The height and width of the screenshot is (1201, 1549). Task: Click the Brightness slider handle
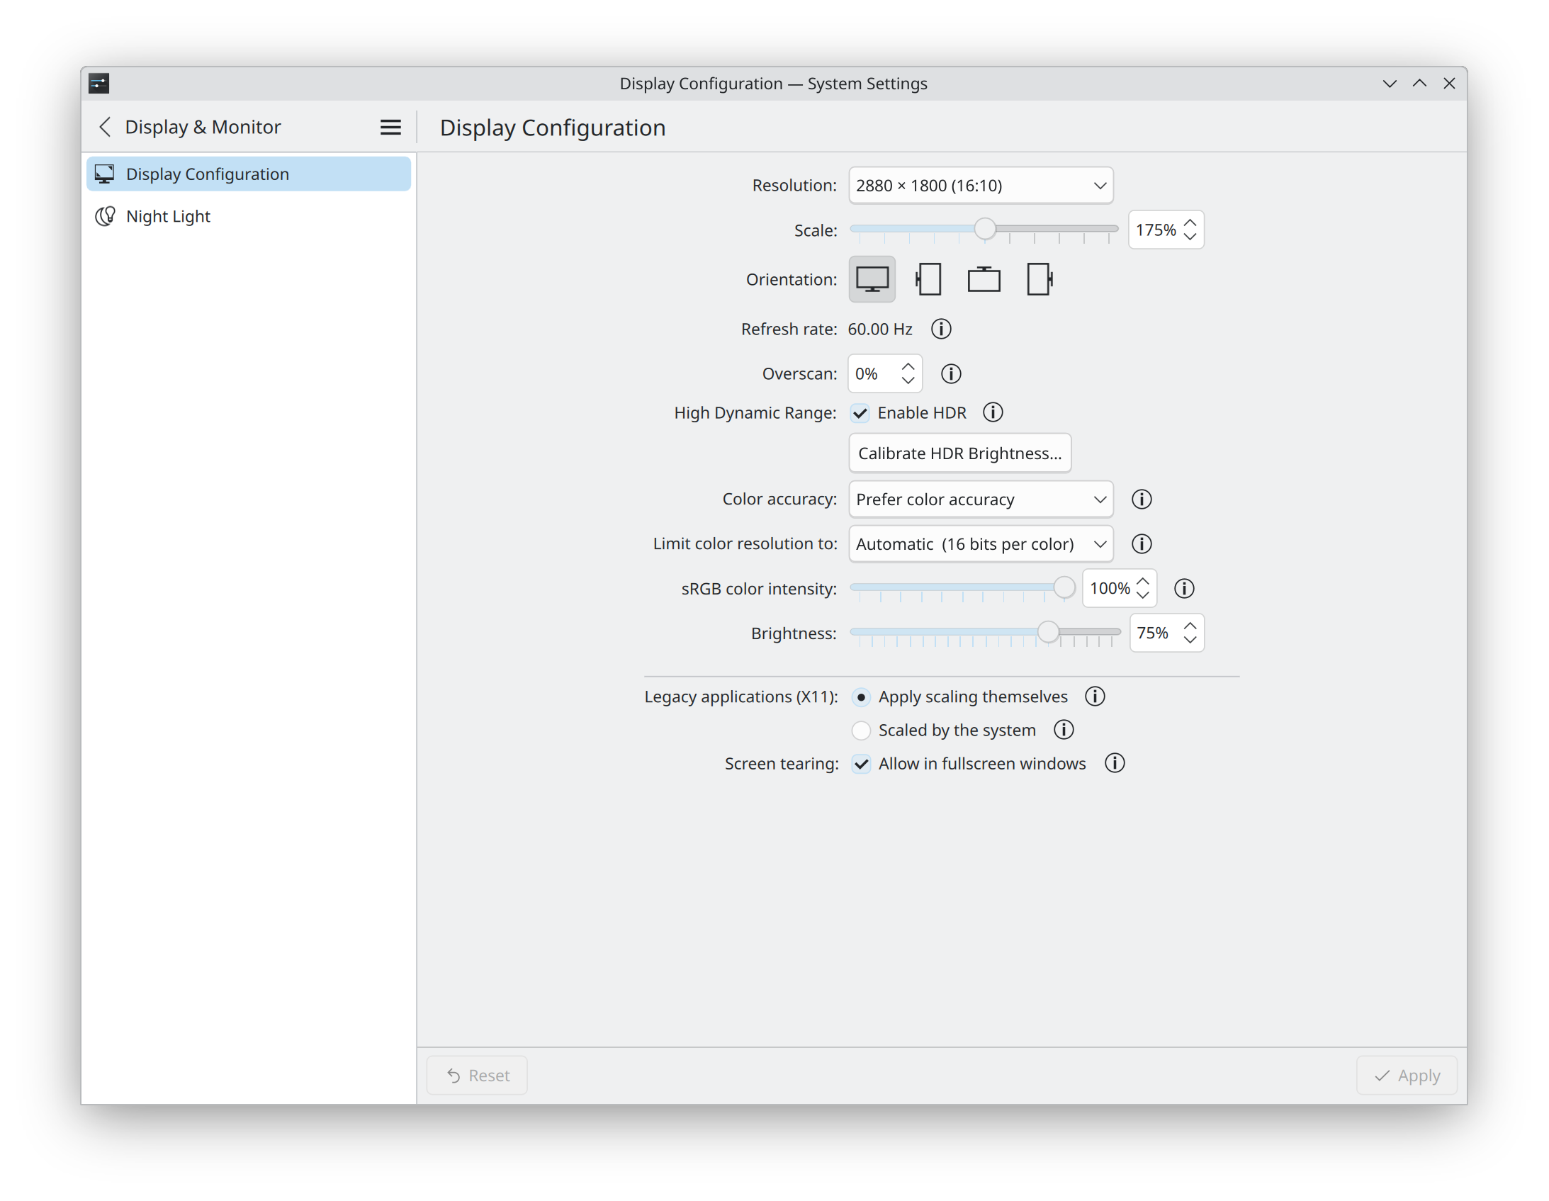coord(1047,632)
